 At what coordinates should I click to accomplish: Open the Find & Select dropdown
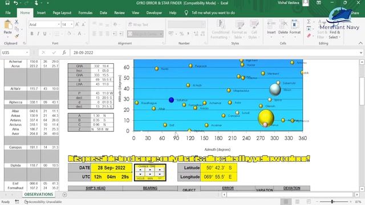(335, 35)
